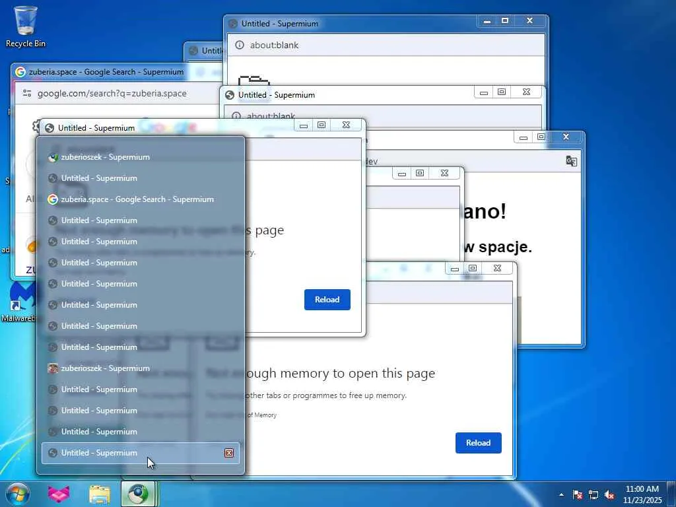Open the Malwarebytes desktop shortcut
Viewport: 676px width, 507px height.
click(18, 302)
